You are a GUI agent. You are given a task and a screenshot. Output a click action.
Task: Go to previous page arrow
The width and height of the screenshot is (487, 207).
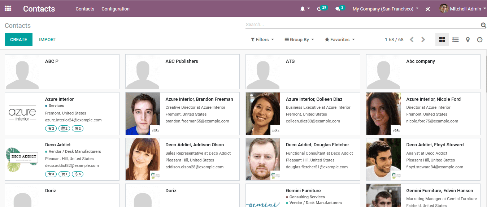click(x=412, y=40)
